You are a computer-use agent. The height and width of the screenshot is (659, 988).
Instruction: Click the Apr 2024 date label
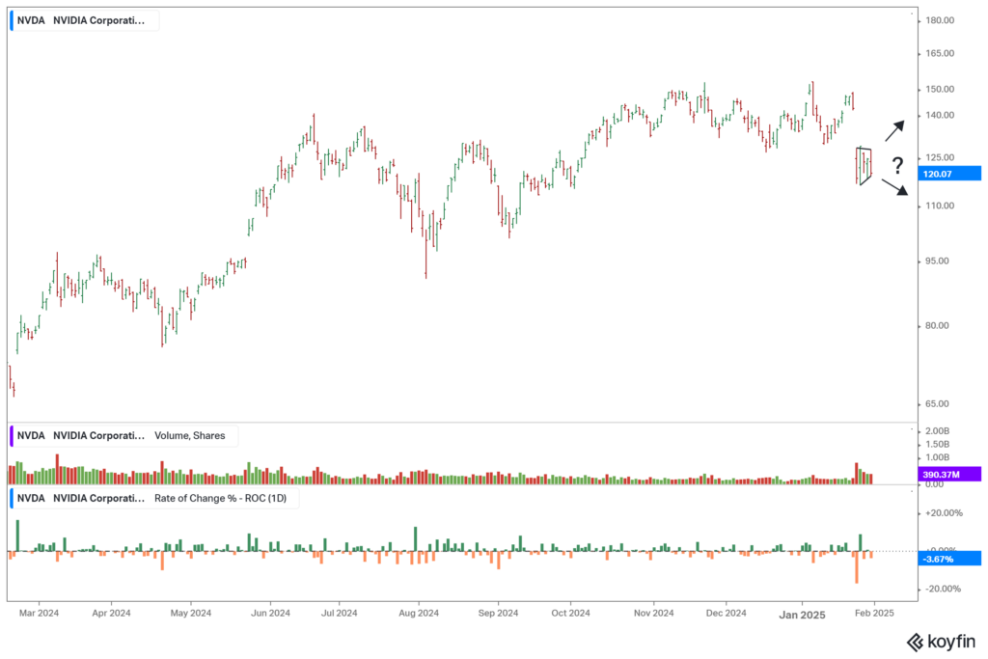(x=112, y=613)
